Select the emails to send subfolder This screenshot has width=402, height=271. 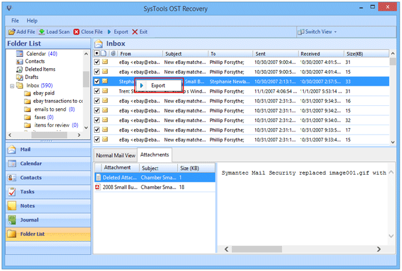click(x=49, y=110)
